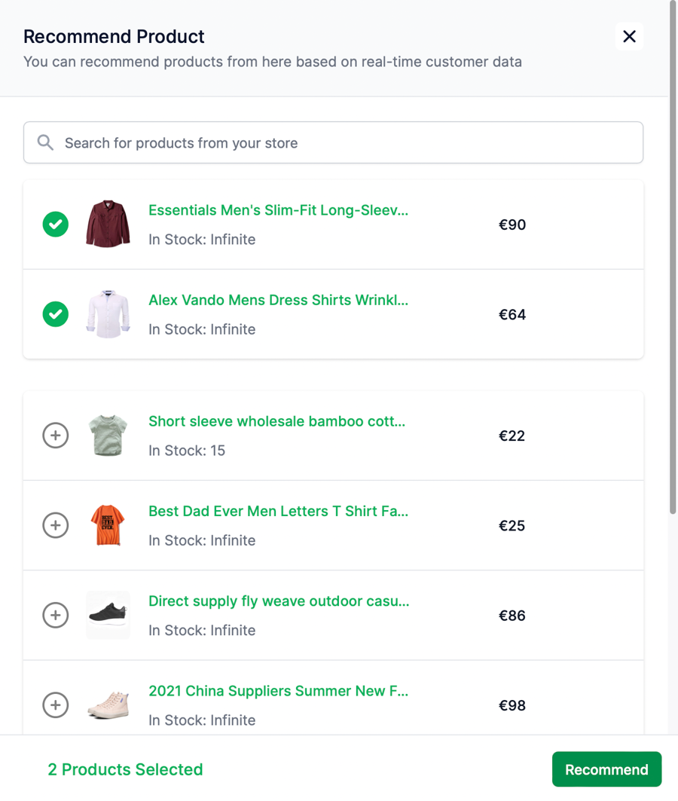This screenshot has height=801, width=678.
Task: Add Direct supply fly weave shoe
Action: [56, 615]
